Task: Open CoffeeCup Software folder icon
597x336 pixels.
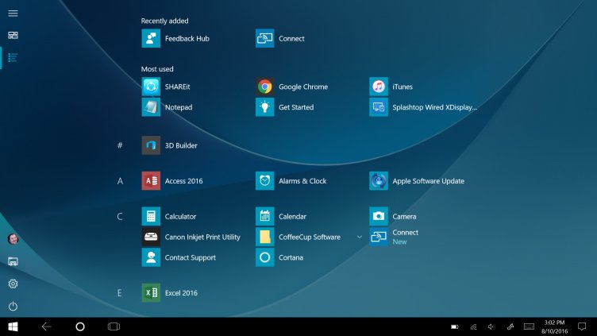Action: (x=264, y=237)
